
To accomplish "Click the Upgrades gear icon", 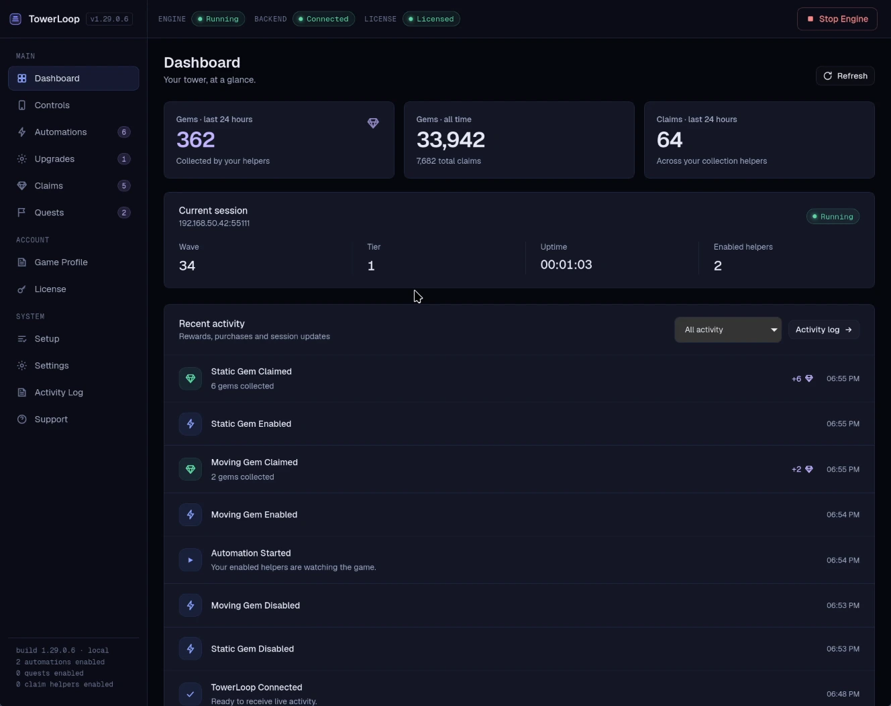I will tap(22, 159).
